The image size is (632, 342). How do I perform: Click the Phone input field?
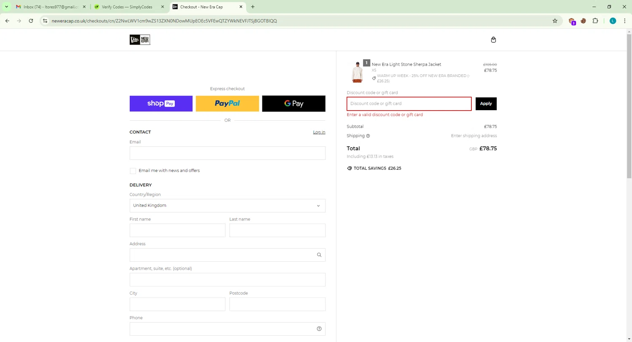[228, 329]
